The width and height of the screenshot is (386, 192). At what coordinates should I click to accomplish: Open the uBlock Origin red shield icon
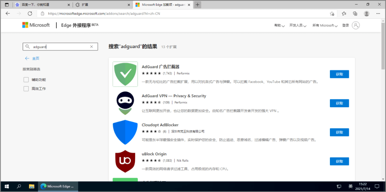[125, 161]
